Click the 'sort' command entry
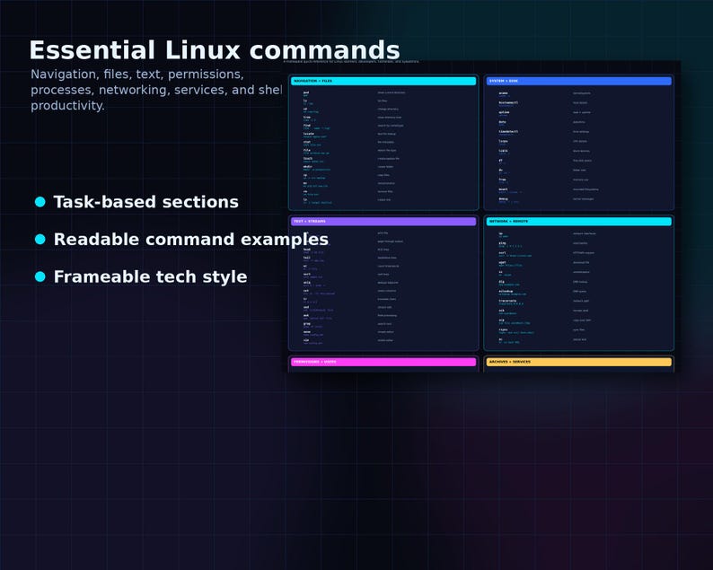Viewport: 713px width, 570px height. 307,274
